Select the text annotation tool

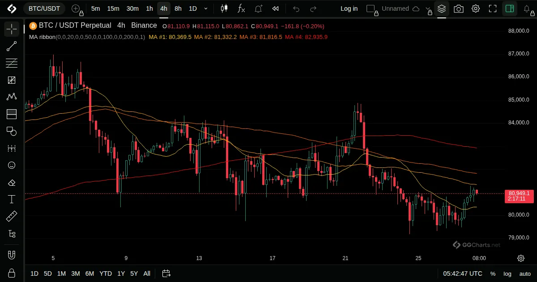(12, 199)
